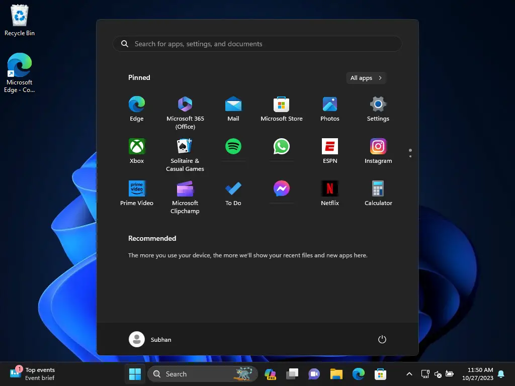Open the WhatsApp app
Screen dimensions: 515x386
[x=282, y=146]
